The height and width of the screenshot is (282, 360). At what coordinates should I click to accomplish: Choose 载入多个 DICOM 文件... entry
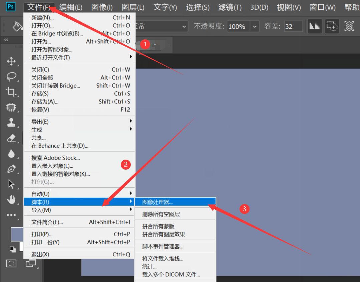tap(175, 274)
